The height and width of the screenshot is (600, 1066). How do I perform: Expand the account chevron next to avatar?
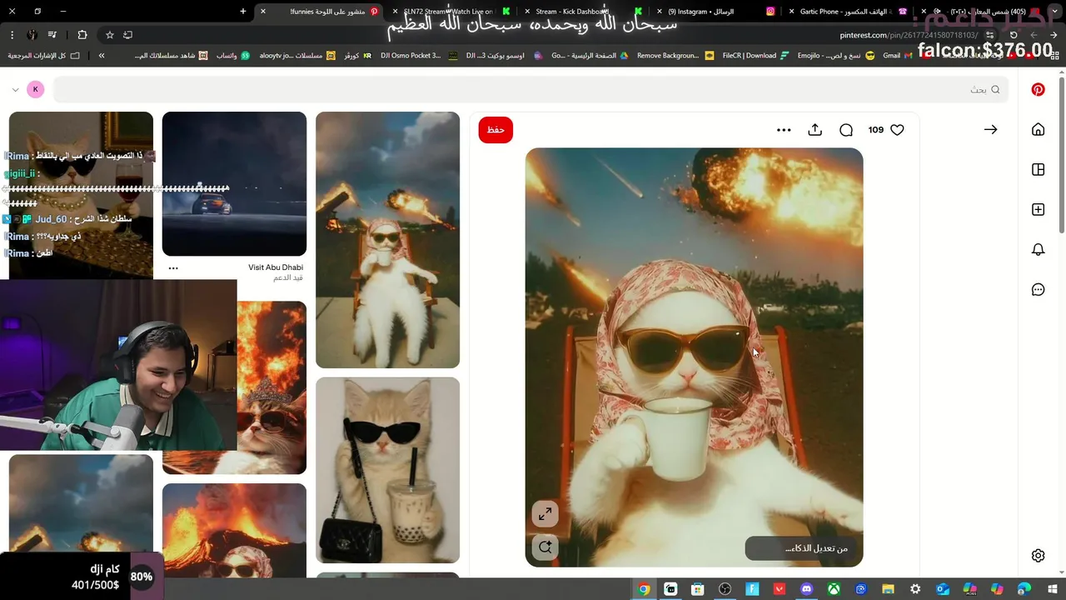15,89
